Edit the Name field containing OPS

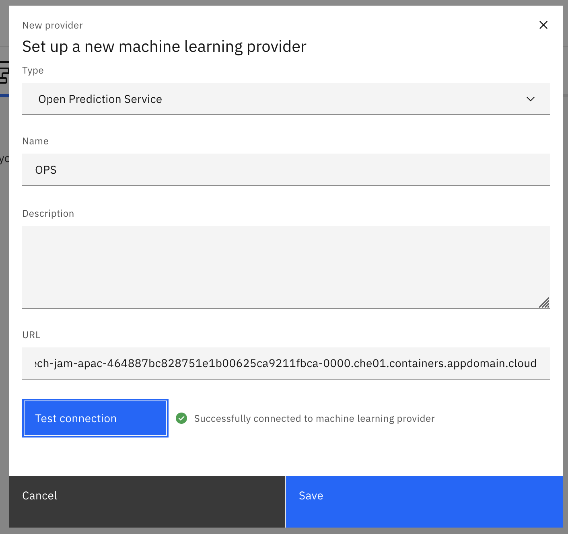click(286, 170)
